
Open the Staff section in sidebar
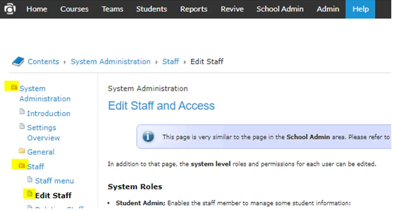(36, 166)
